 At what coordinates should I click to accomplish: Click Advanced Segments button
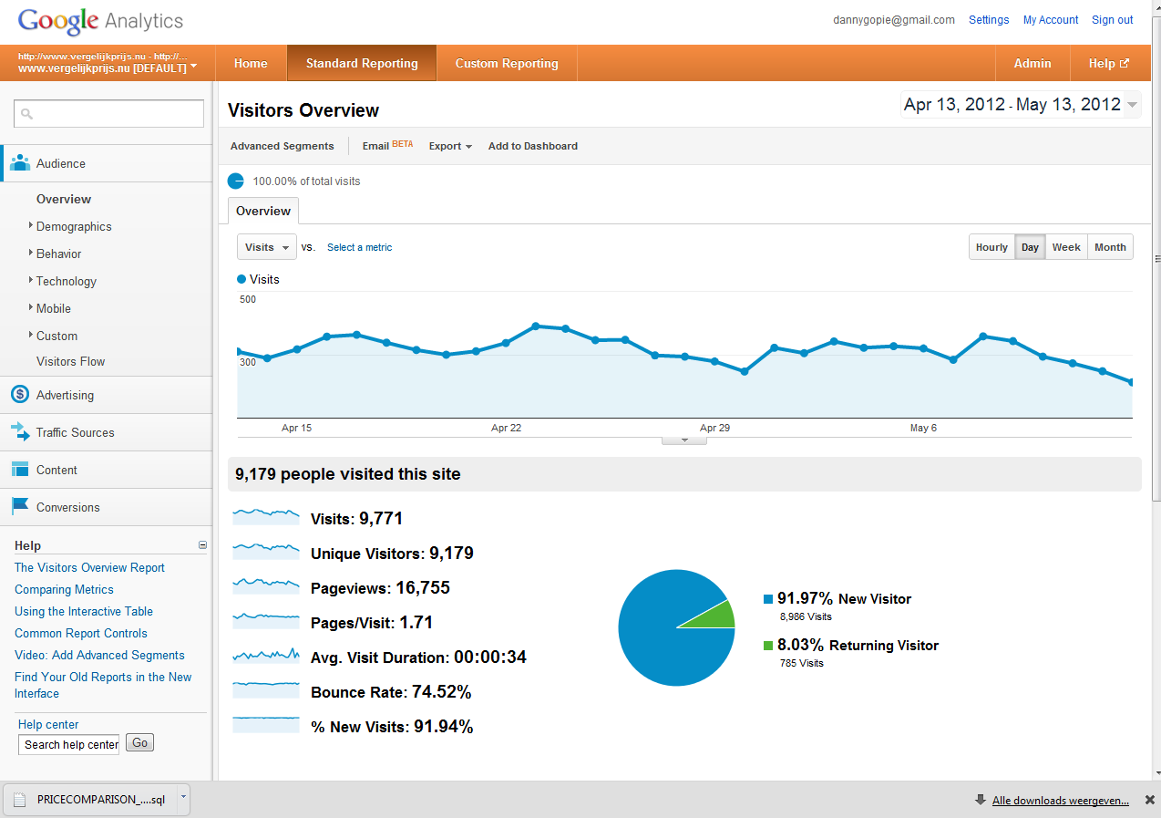[x=283, y=146]
